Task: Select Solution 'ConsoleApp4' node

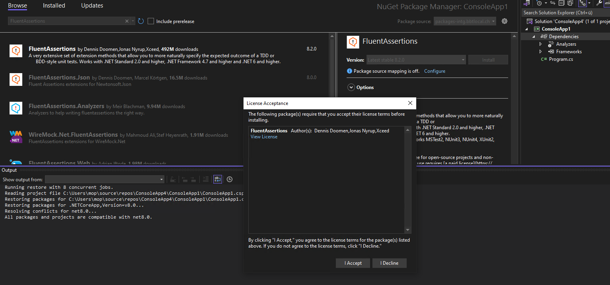Action: tap(572, 21)
